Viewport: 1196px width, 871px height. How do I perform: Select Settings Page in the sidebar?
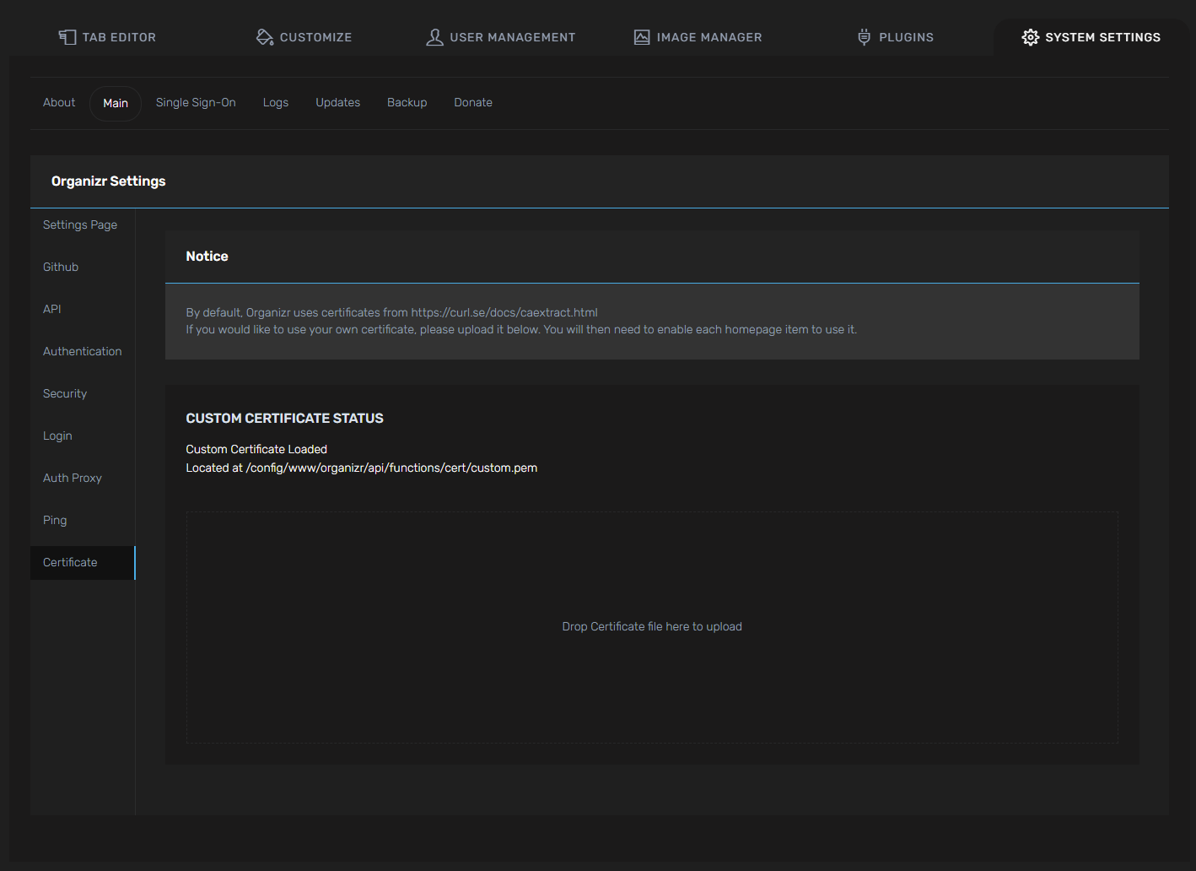(x=79, y=225)
